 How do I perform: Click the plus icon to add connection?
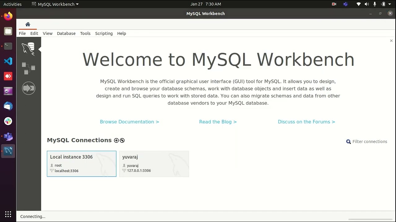coord(116,141)
